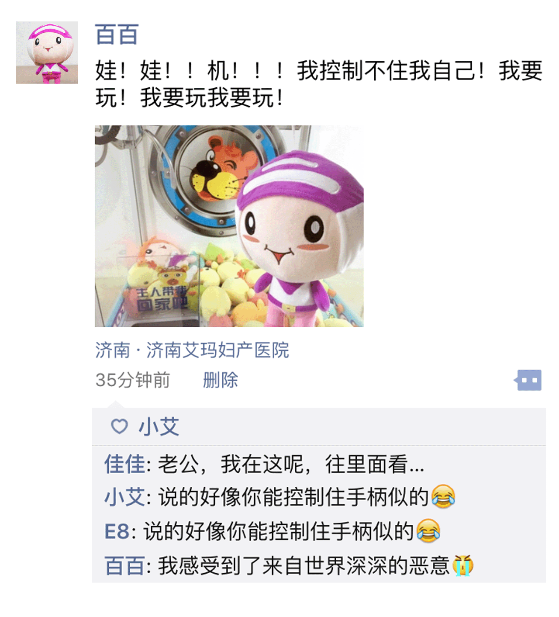
Task: Open the comment/like action button
Action: (528, 380)
